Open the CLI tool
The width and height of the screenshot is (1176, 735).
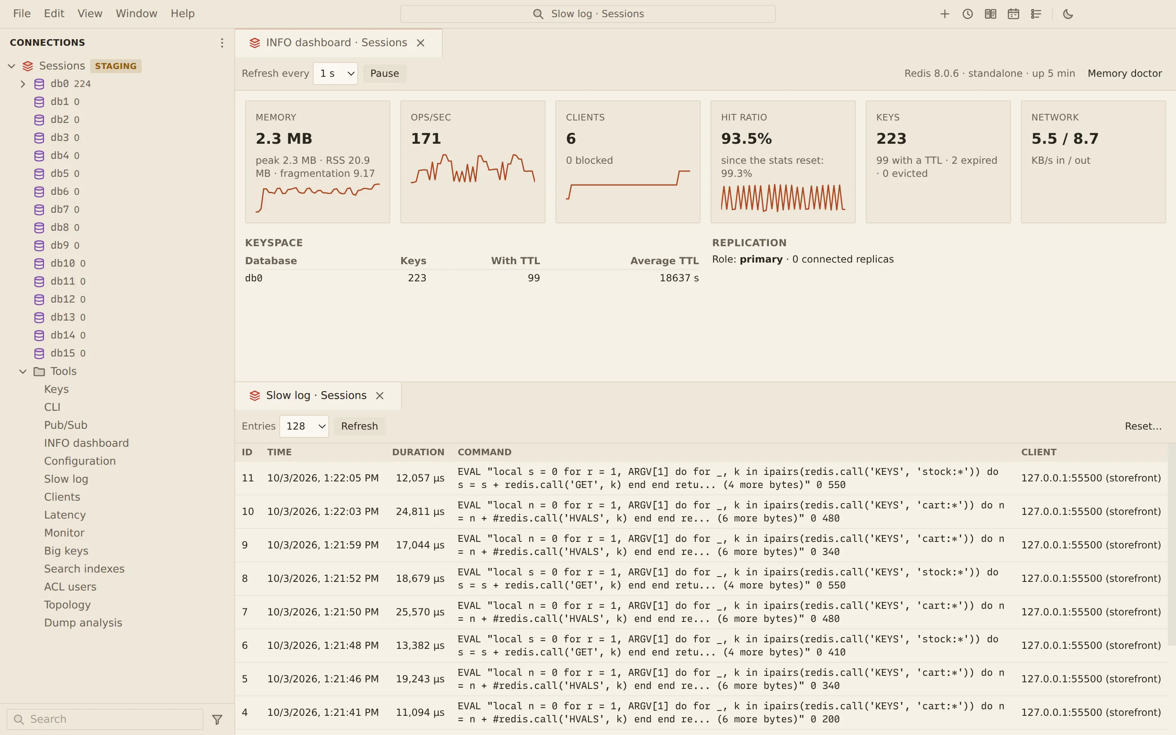[x=53, y=408]
